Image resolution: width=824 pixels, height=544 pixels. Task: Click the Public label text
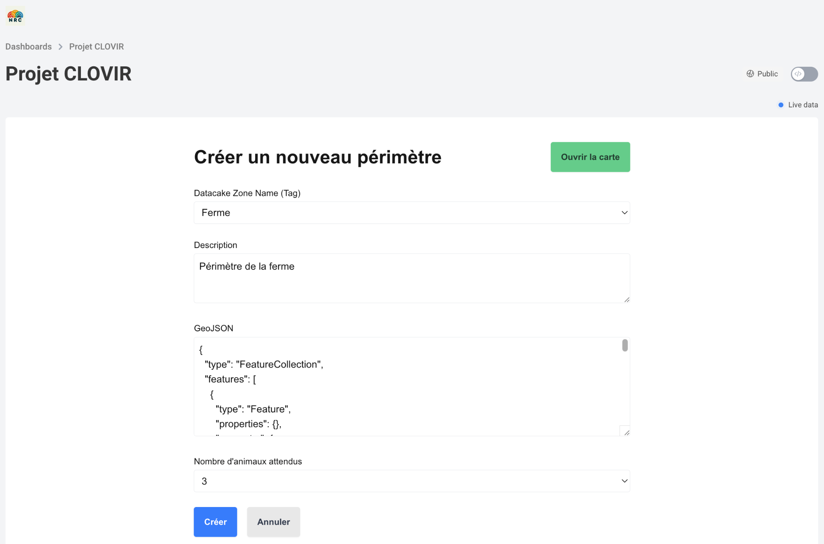pyautogui.click(x=767, y=74)
